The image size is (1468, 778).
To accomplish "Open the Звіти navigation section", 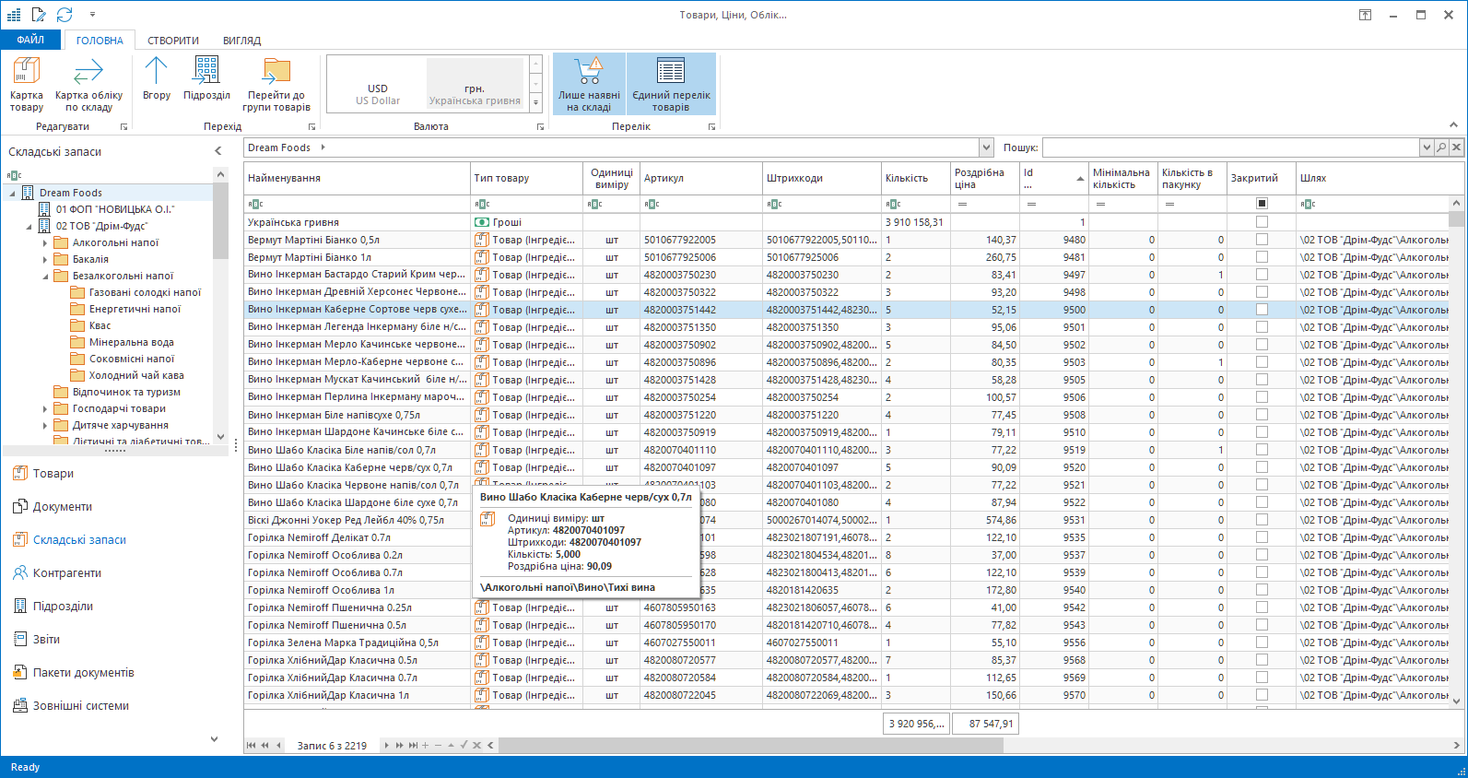I will pyautogui.click(x=46, y=639).
